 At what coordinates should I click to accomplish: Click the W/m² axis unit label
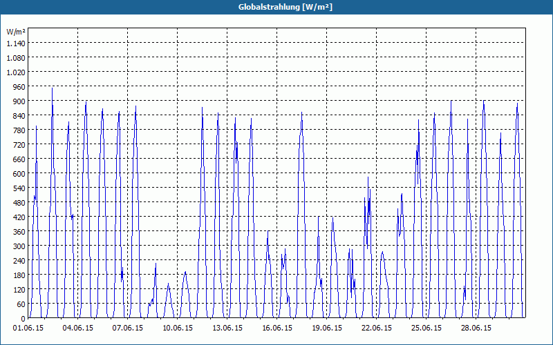click(x=16, y=32)
